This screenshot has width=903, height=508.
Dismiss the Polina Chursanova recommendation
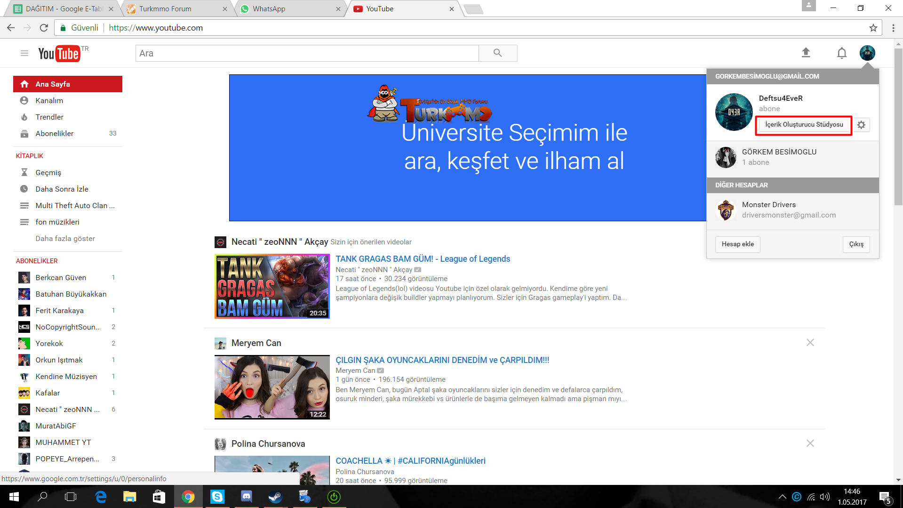pos(810,443)
